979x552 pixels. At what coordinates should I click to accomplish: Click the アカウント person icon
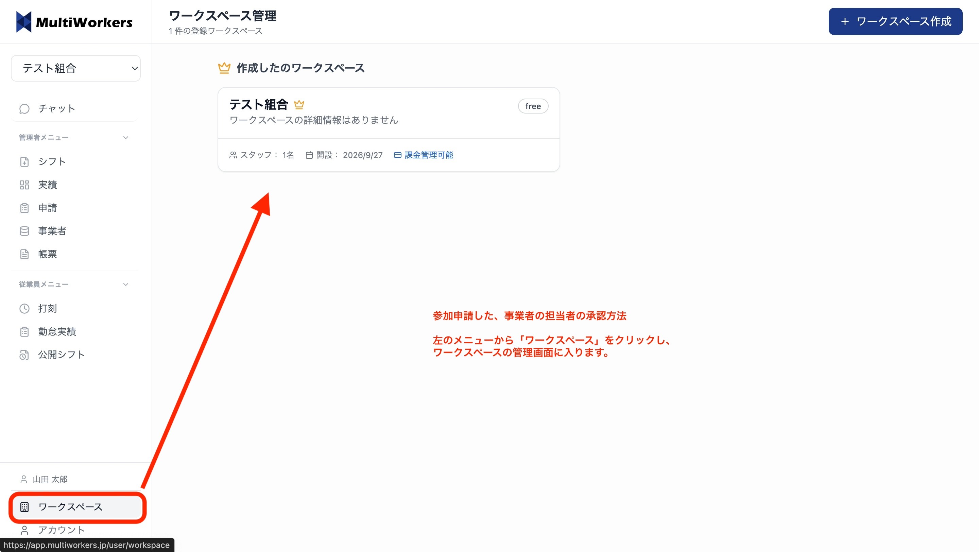click(x=24, y=530)
